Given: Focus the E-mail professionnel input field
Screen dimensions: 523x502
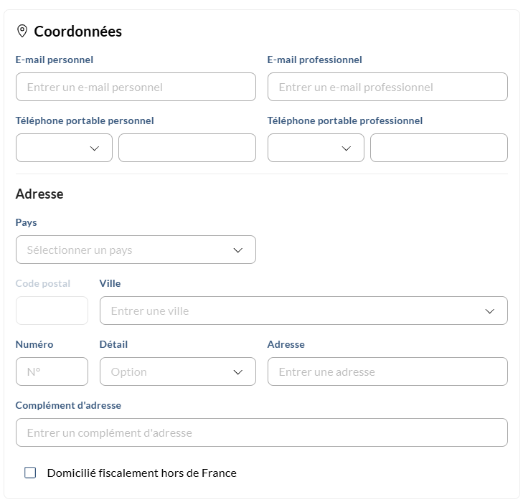Looking at the screenshot, I should [387, 87].
